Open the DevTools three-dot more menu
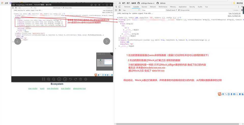The image size is (244, 125). (238, 7)
